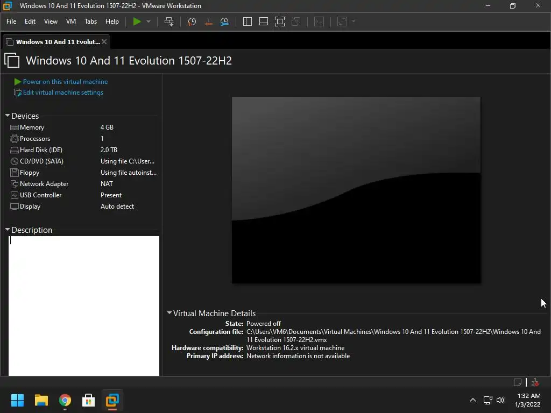
Task: Select the Memory device row
Action: [x=83, y=127]
